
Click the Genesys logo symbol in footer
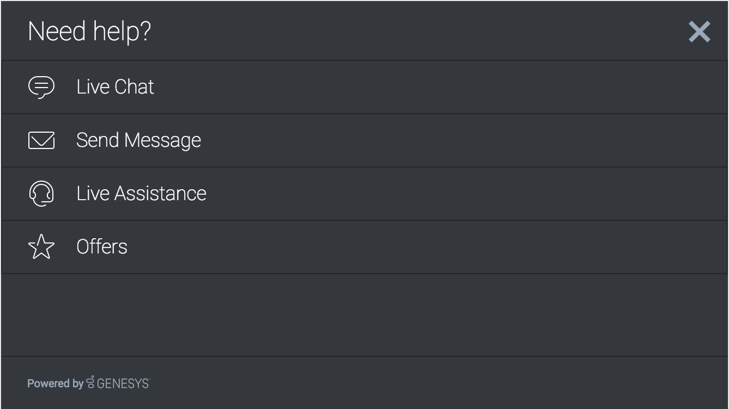pos(90,383)
